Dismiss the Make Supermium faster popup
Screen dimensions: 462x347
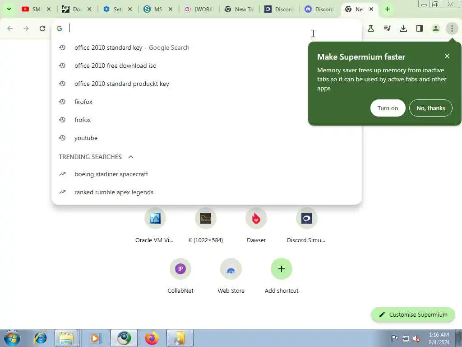(x=447, y=56)
